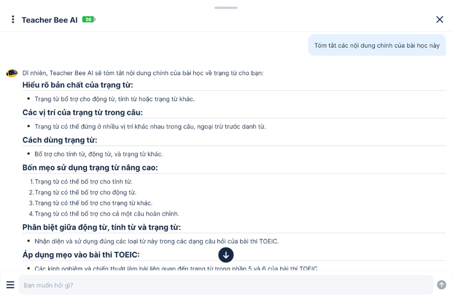The width and height of the screenshot is (452, 301).
Task: Grab the drag handle above the header
Action: pos(225,8)
